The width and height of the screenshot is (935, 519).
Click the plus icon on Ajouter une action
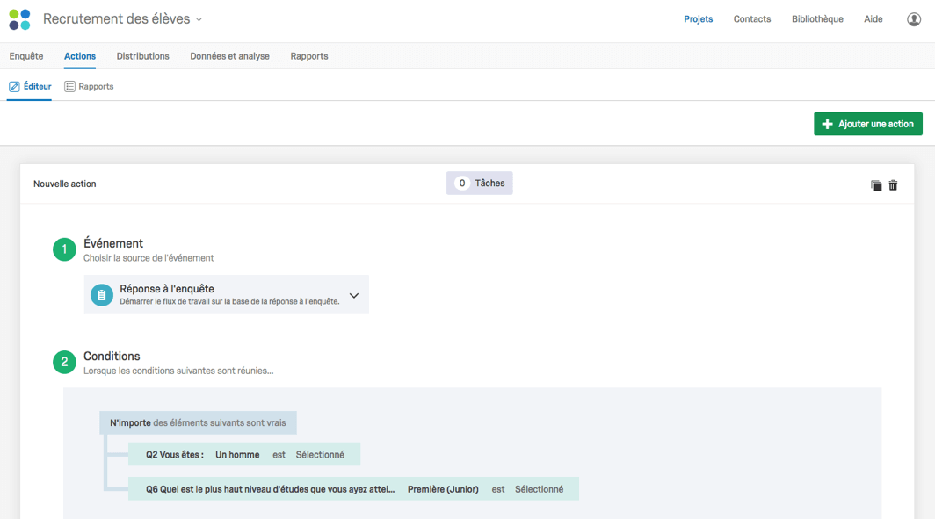pos(827,124)
